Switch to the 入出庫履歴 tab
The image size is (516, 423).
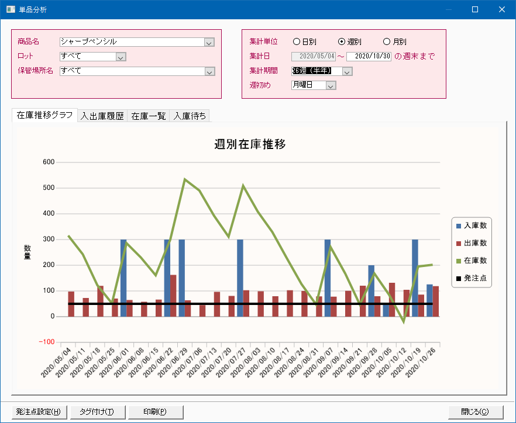(x=102, y=116)
